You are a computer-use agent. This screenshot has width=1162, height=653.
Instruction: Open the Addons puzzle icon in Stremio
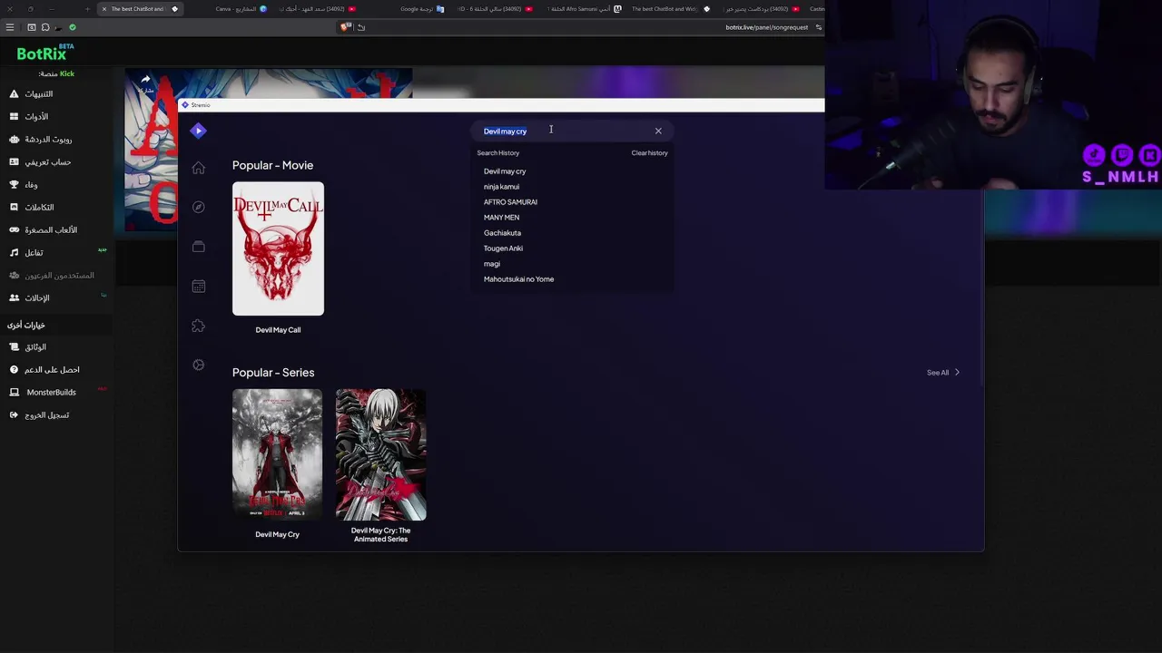point(199,326)
